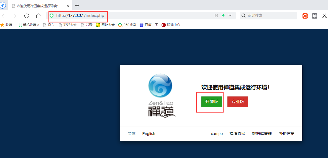The height and width of the screenshot is (158, 328).
Task: Click the red 专业版 button
Action: tap(238, 102)
